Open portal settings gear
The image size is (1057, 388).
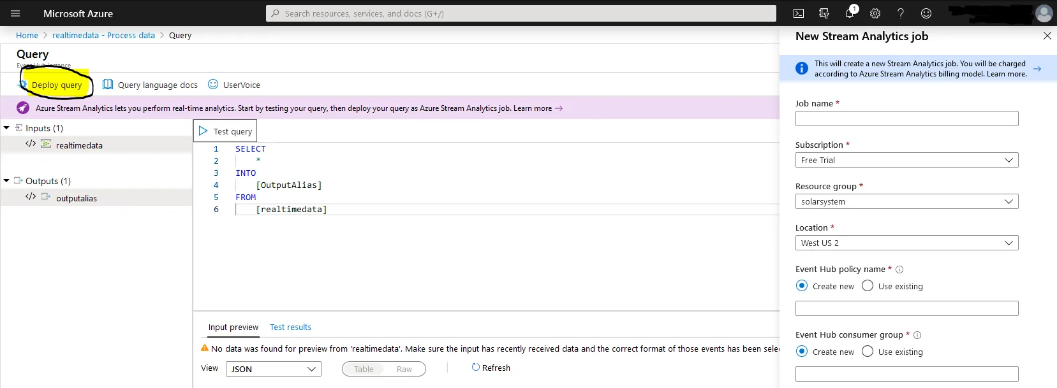[875, 13]
